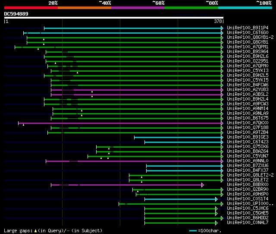Image resolution: width=276 pixels, height=234 pixels.
Task: Click the DC594889 query name
Action: point(16,14)
